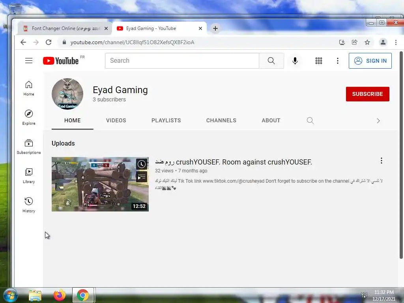Click the install app icon in address bar
This screenshot has height=303, width=404.
point(342,42)
